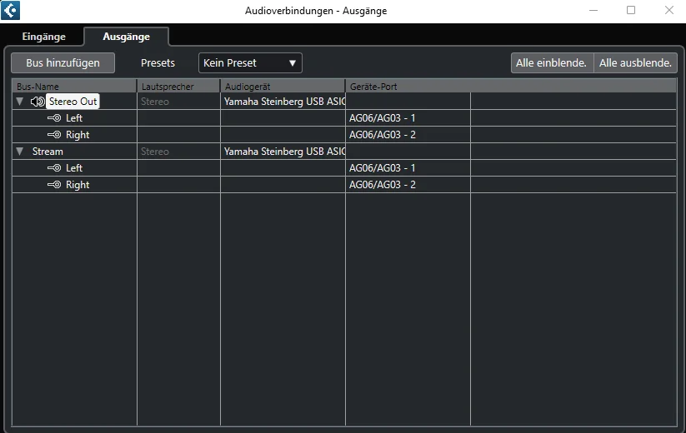
Task: Click the Cubase logo in the title bar
Action: point(10,11)
